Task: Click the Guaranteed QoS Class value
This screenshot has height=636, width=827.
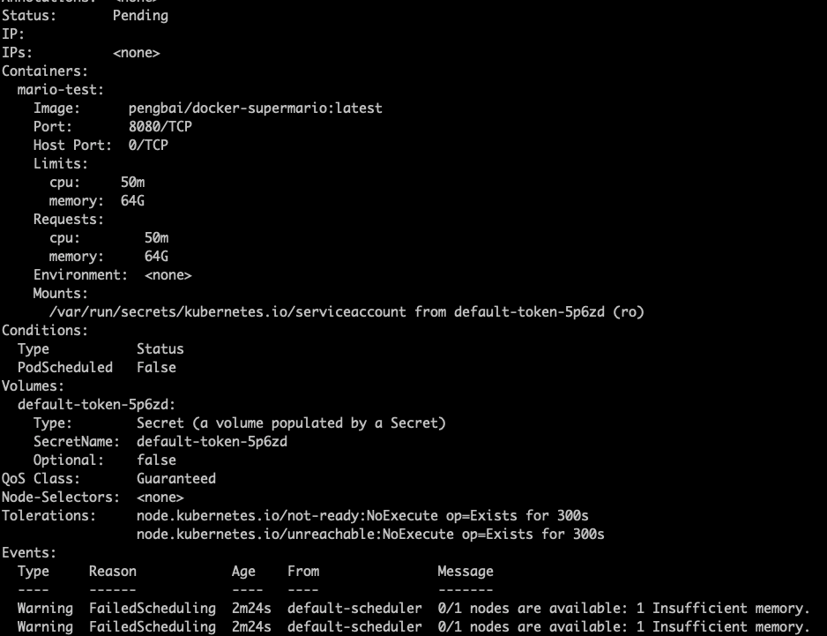Action: (x=176, y=479)
